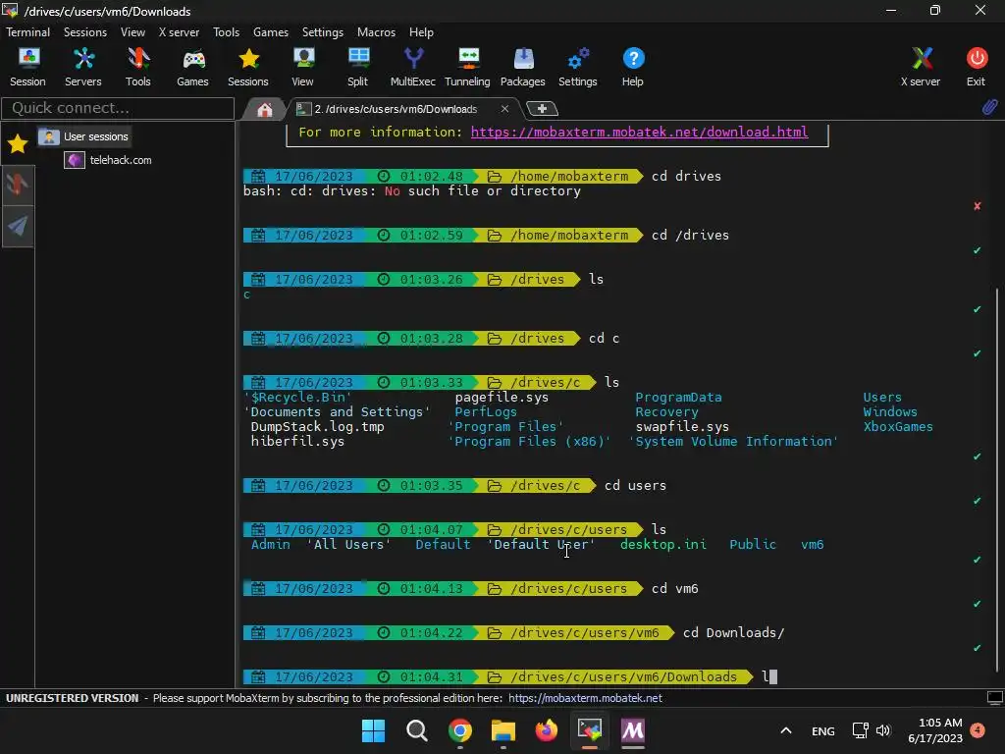Click the Quick connect input field
The image size is (1005, 754).
[x=118, y=108]
